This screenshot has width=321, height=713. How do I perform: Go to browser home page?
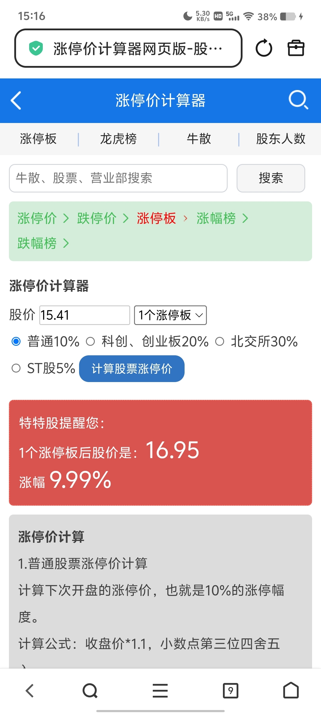click(291, 690)
